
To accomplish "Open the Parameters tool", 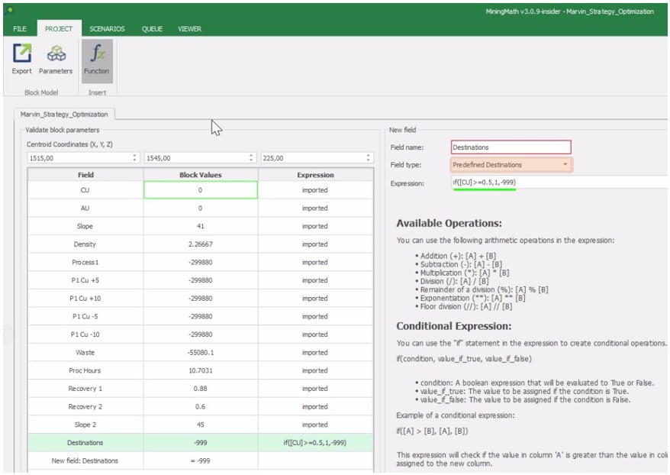I will (56, 54).
